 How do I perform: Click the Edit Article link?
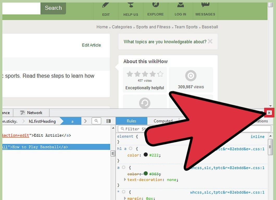91,45
